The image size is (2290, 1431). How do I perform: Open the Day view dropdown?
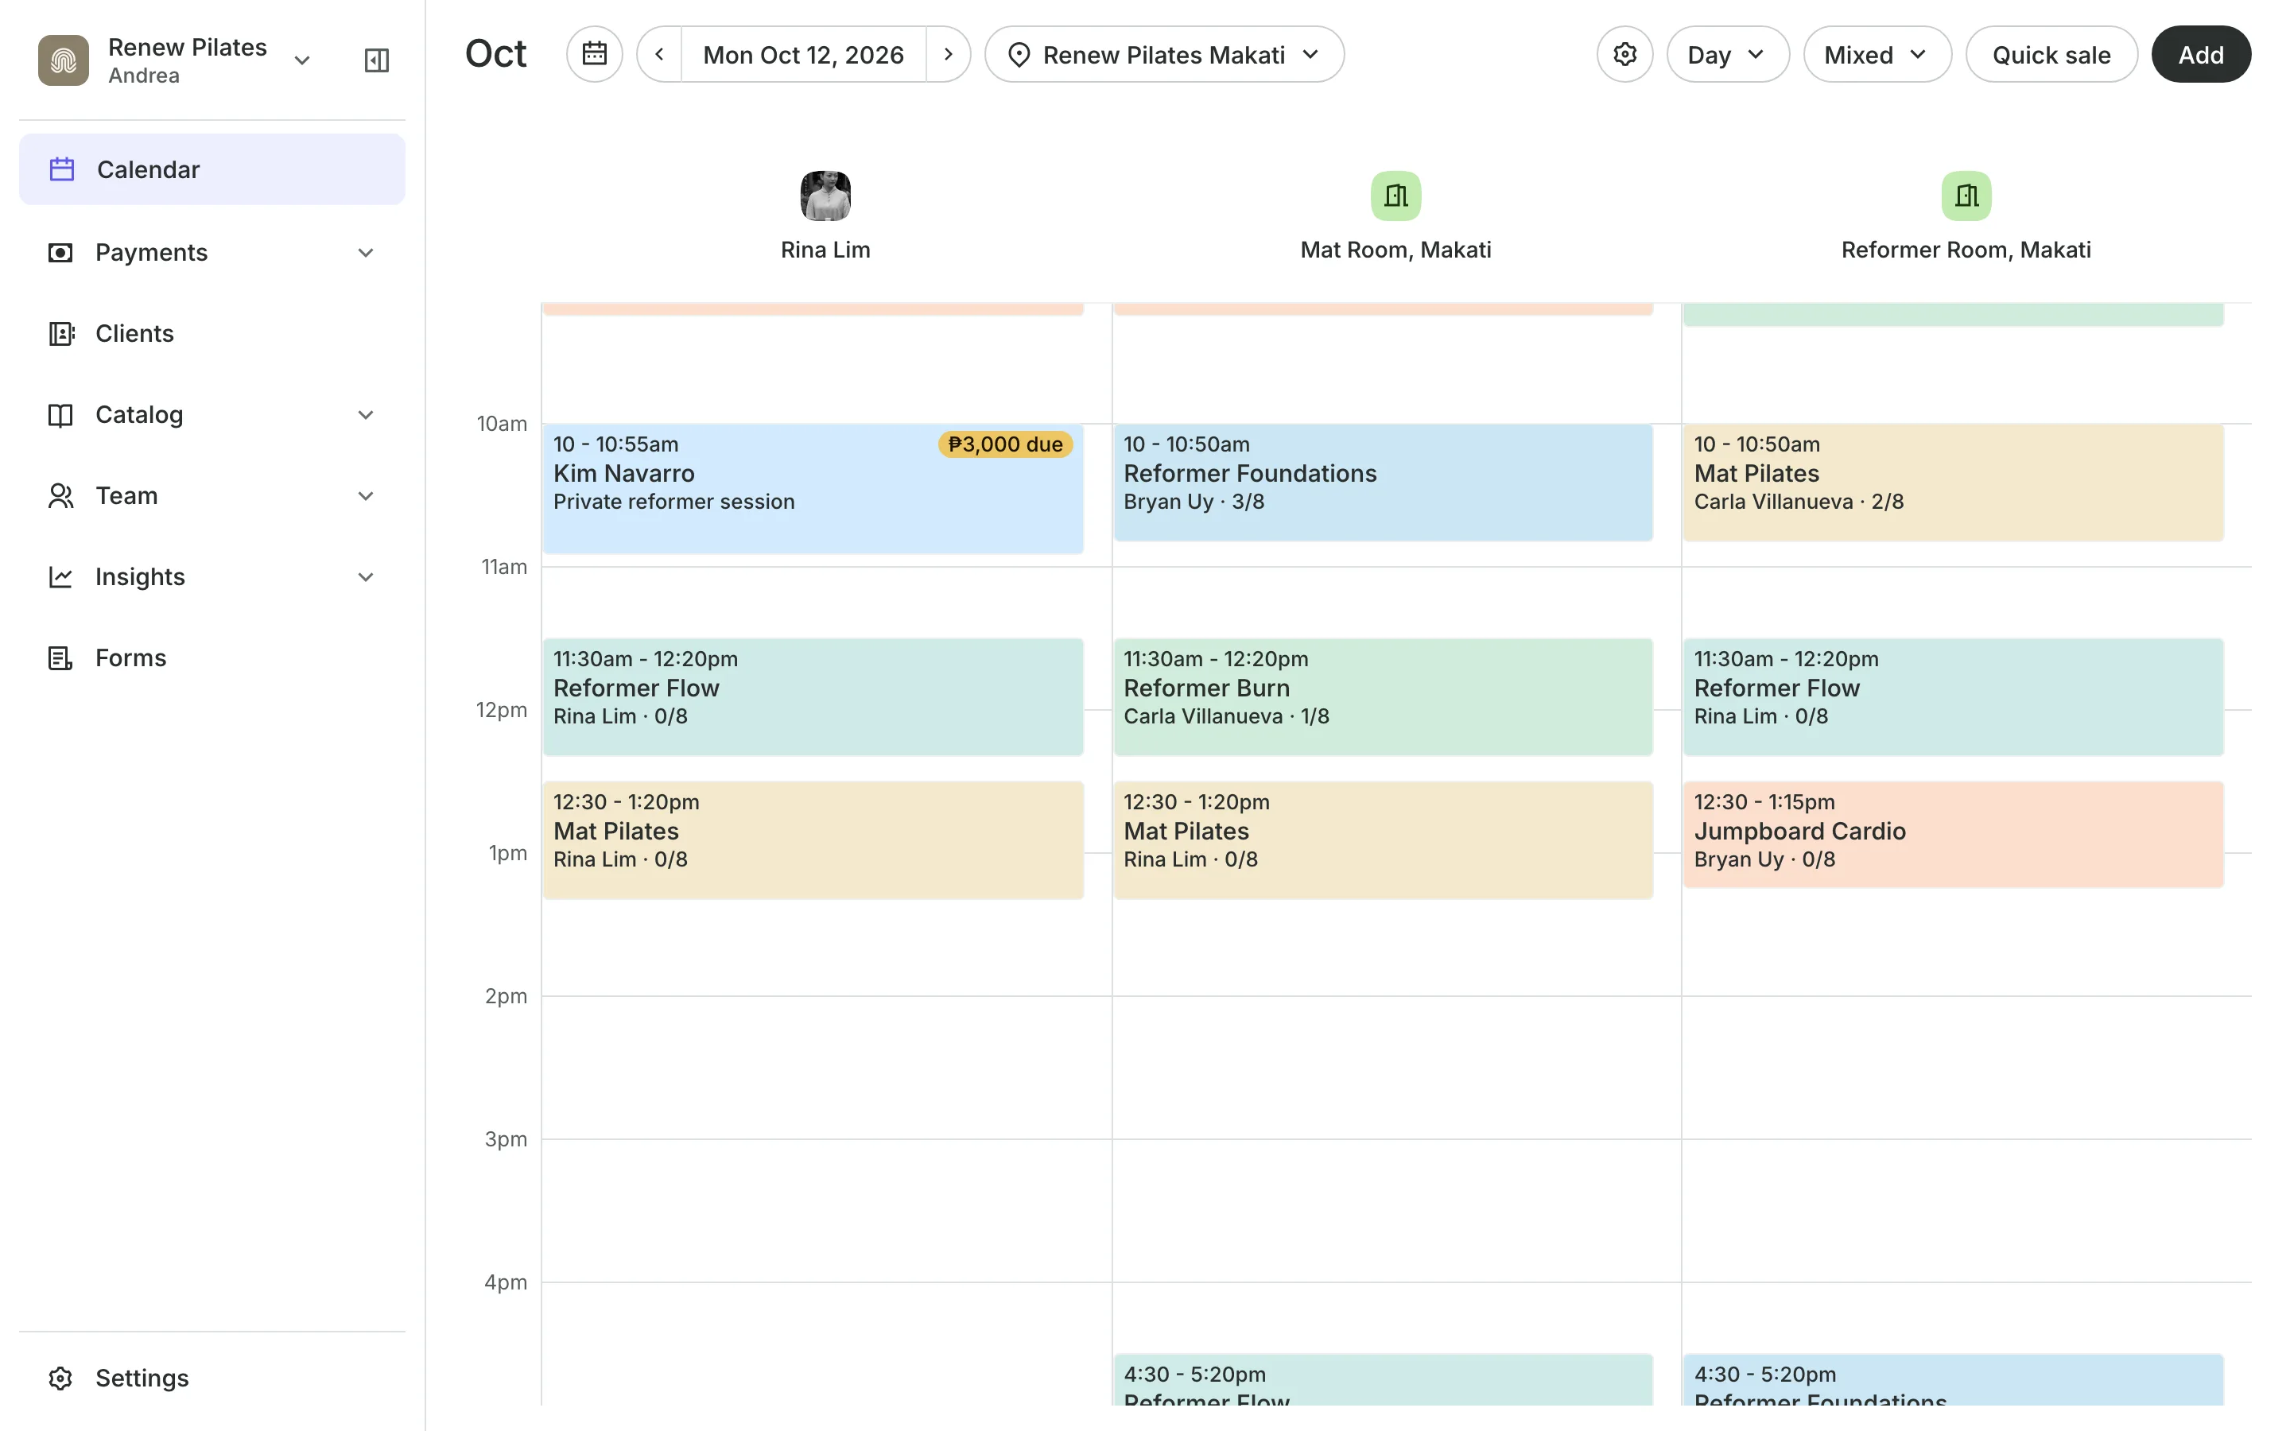pyautogui.click(x=1727, y=54)
